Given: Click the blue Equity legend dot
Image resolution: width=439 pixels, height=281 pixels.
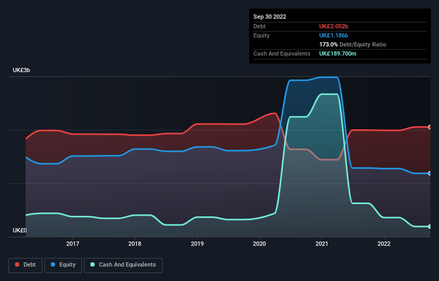Looking at the screenshot, I should pos(53,264).
